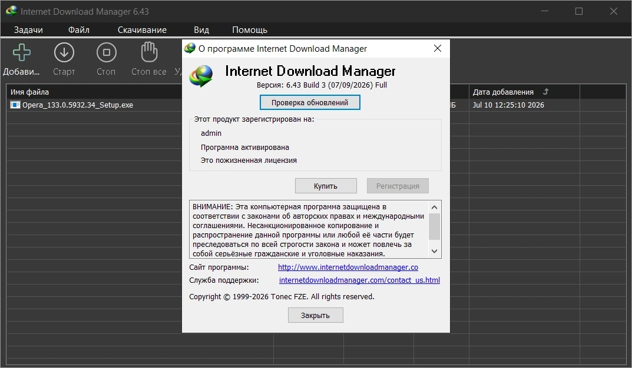
Task: Maximize the Internet Download Manager window
Action: (x=579, y=11)
